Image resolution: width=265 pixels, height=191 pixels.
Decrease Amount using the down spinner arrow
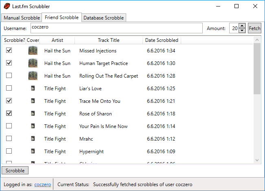[242, 30]
